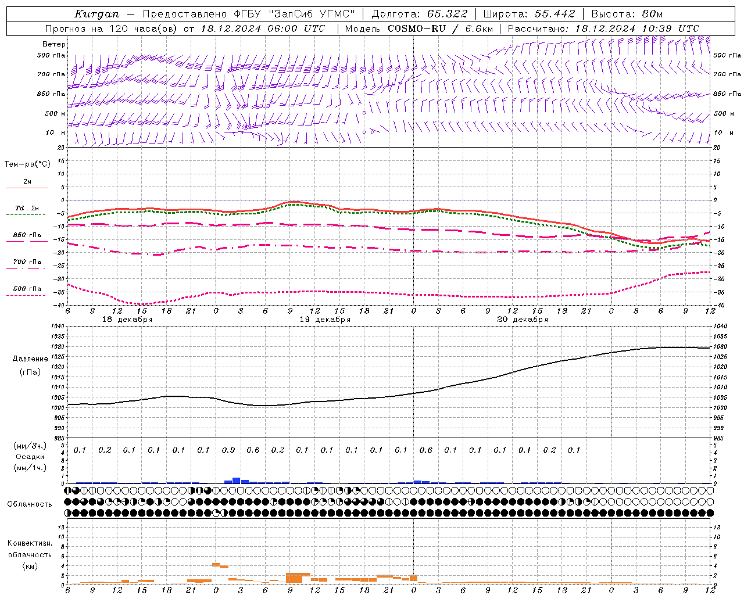Click the (км) convective cloud unit label

[30, 566]
